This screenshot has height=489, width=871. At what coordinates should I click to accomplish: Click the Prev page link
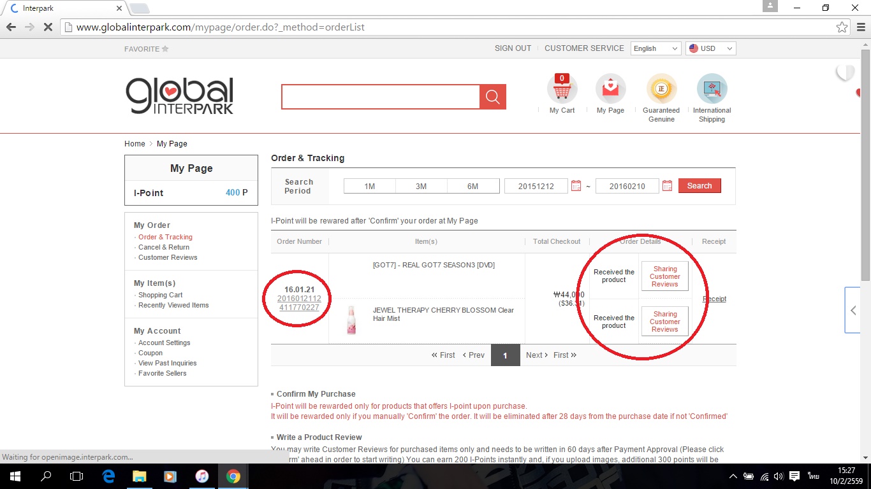click(474, 355)
